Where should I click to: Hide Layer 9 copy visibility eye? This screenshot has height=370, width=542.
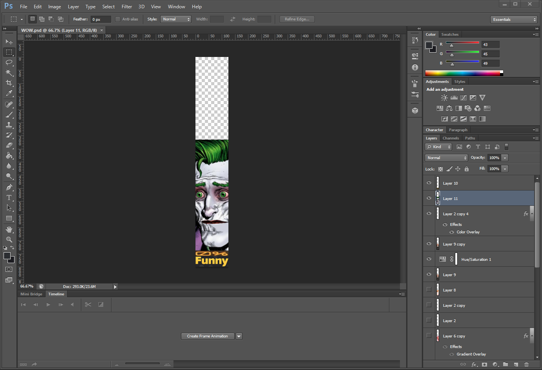429,244
